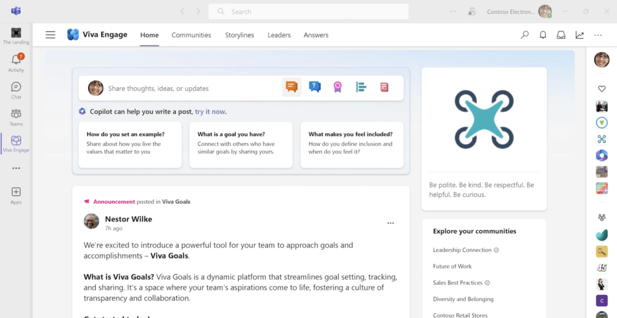
Task: Go back using the left arrow
Action: click(182, 12)
